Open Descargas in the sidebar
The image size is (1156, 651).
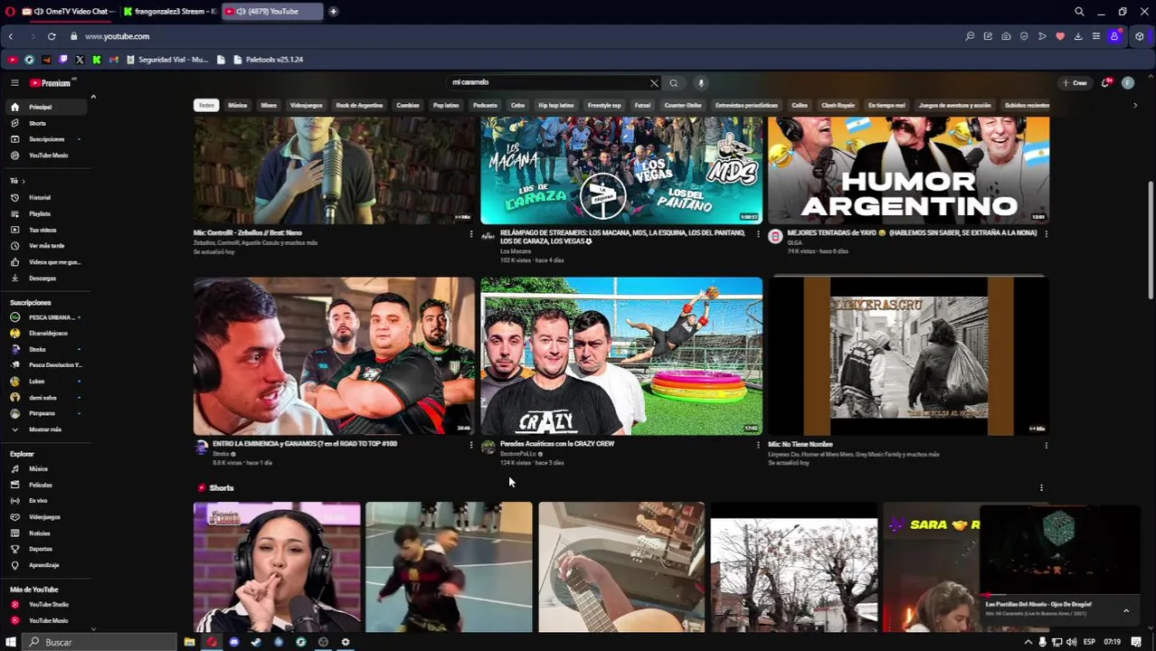[43, 278]
